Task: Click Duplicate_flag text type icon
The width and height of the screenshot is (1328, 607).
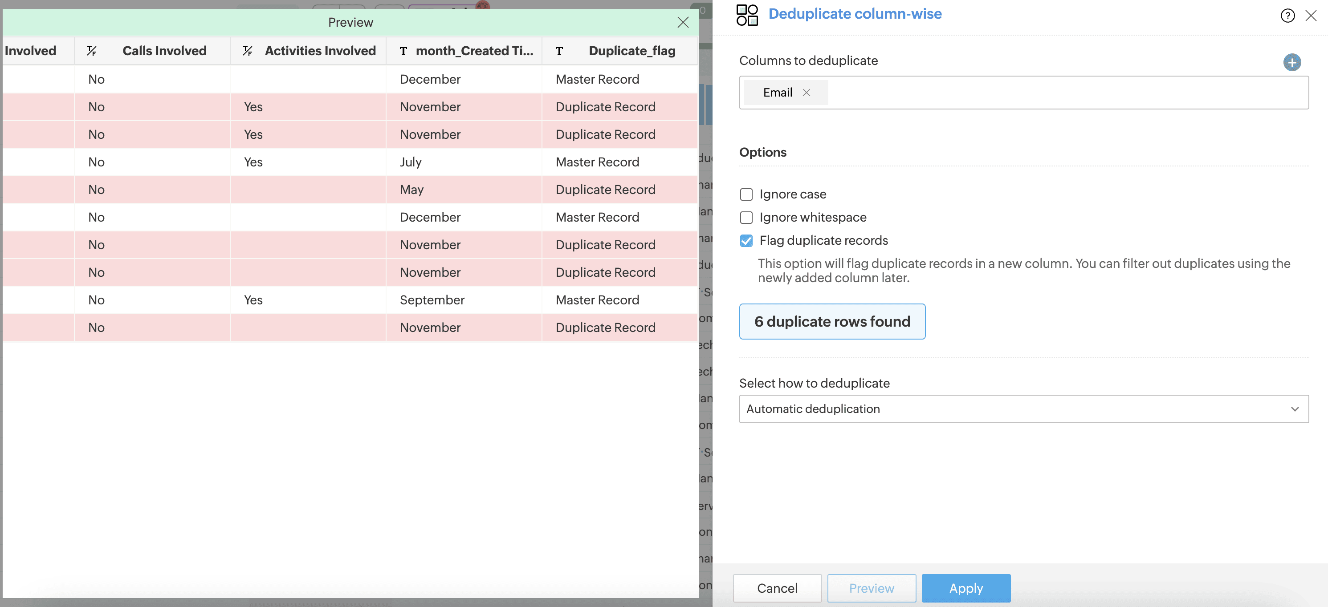Action: tap(559, 51)
